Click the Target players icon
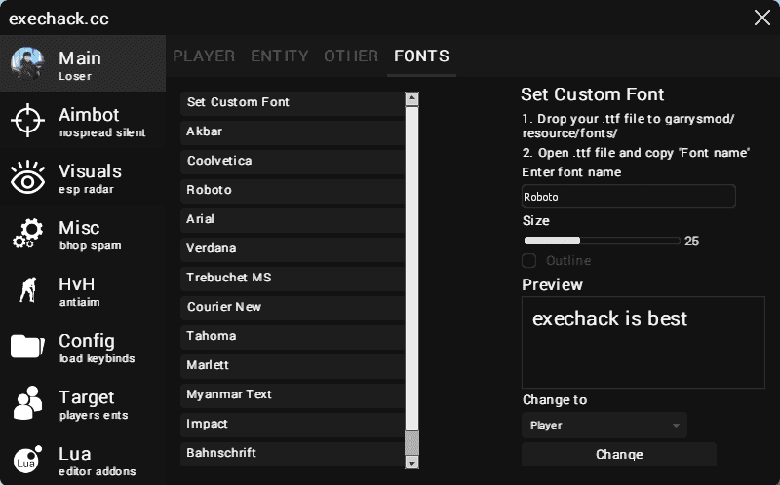Viewport: 780px width, 485px height. pyautogui.click(x=27, y=403)
